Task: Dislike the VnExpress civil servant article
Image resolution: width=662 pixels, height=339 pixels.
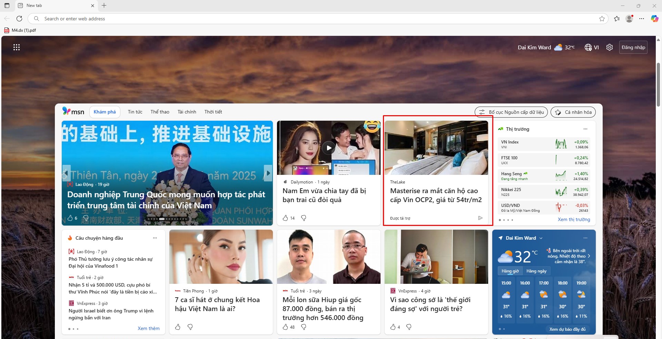Action: pos(409,327)
